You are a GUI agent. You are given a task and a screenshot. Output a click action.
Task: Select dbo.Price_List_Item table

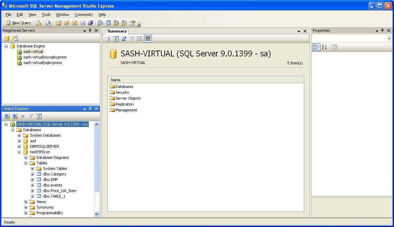click(x=60, y=191)
